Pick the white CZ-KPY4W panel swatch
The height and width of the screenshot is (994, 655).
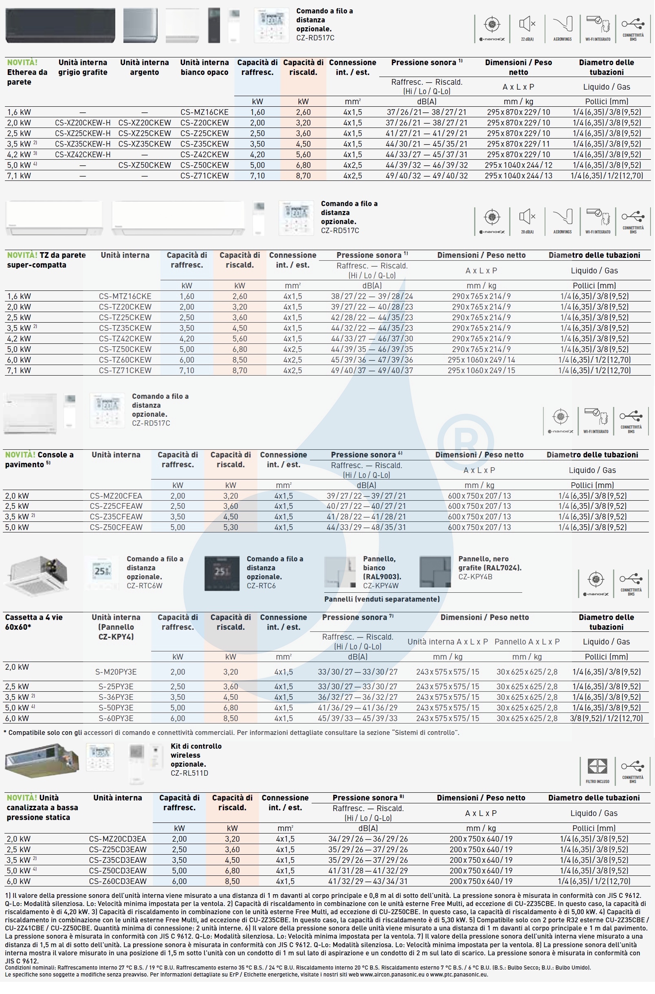point(340,572)
